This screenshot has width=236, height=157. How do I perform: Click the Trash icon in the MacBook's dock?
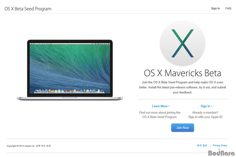click(x=102, y=91)
